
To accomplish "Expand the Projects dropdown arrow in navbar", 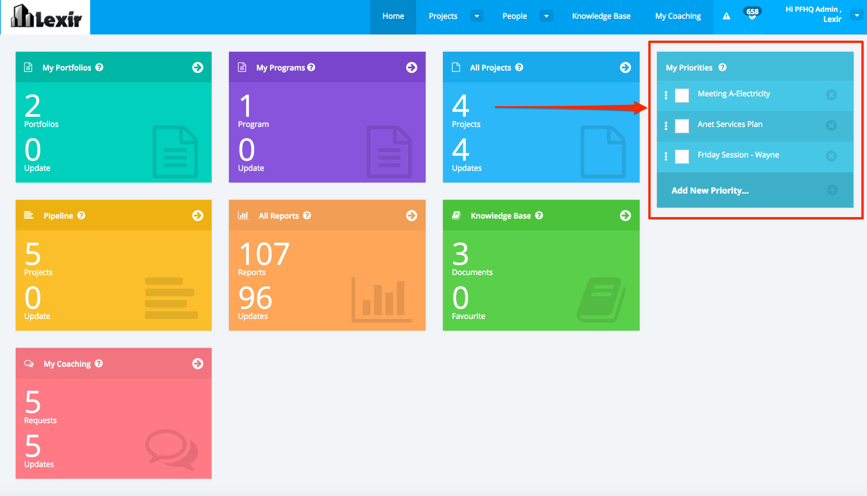I will pos(477,16).
